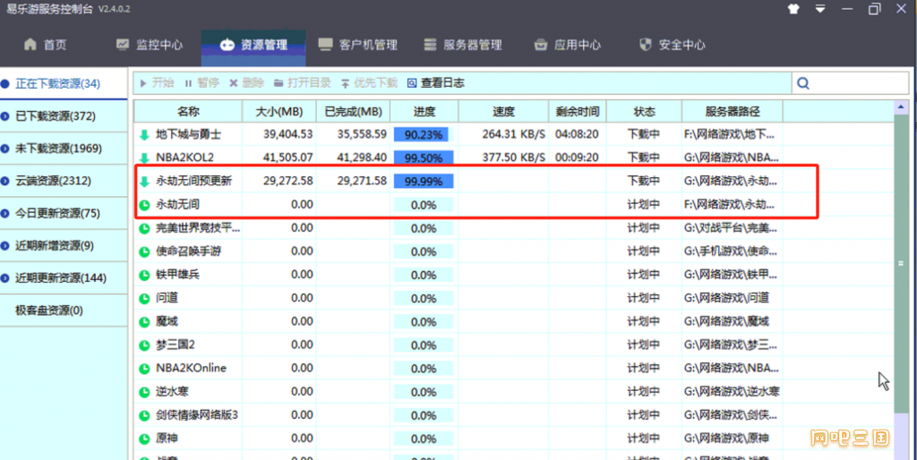
Task: Click the vertical scrollbar thumb
Action: [901, 263]
